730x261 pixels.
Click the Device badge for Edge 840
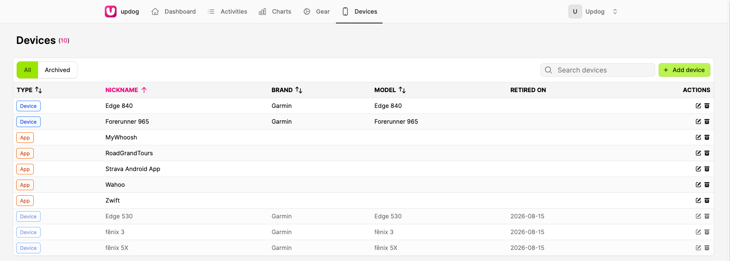coord(28,106)
